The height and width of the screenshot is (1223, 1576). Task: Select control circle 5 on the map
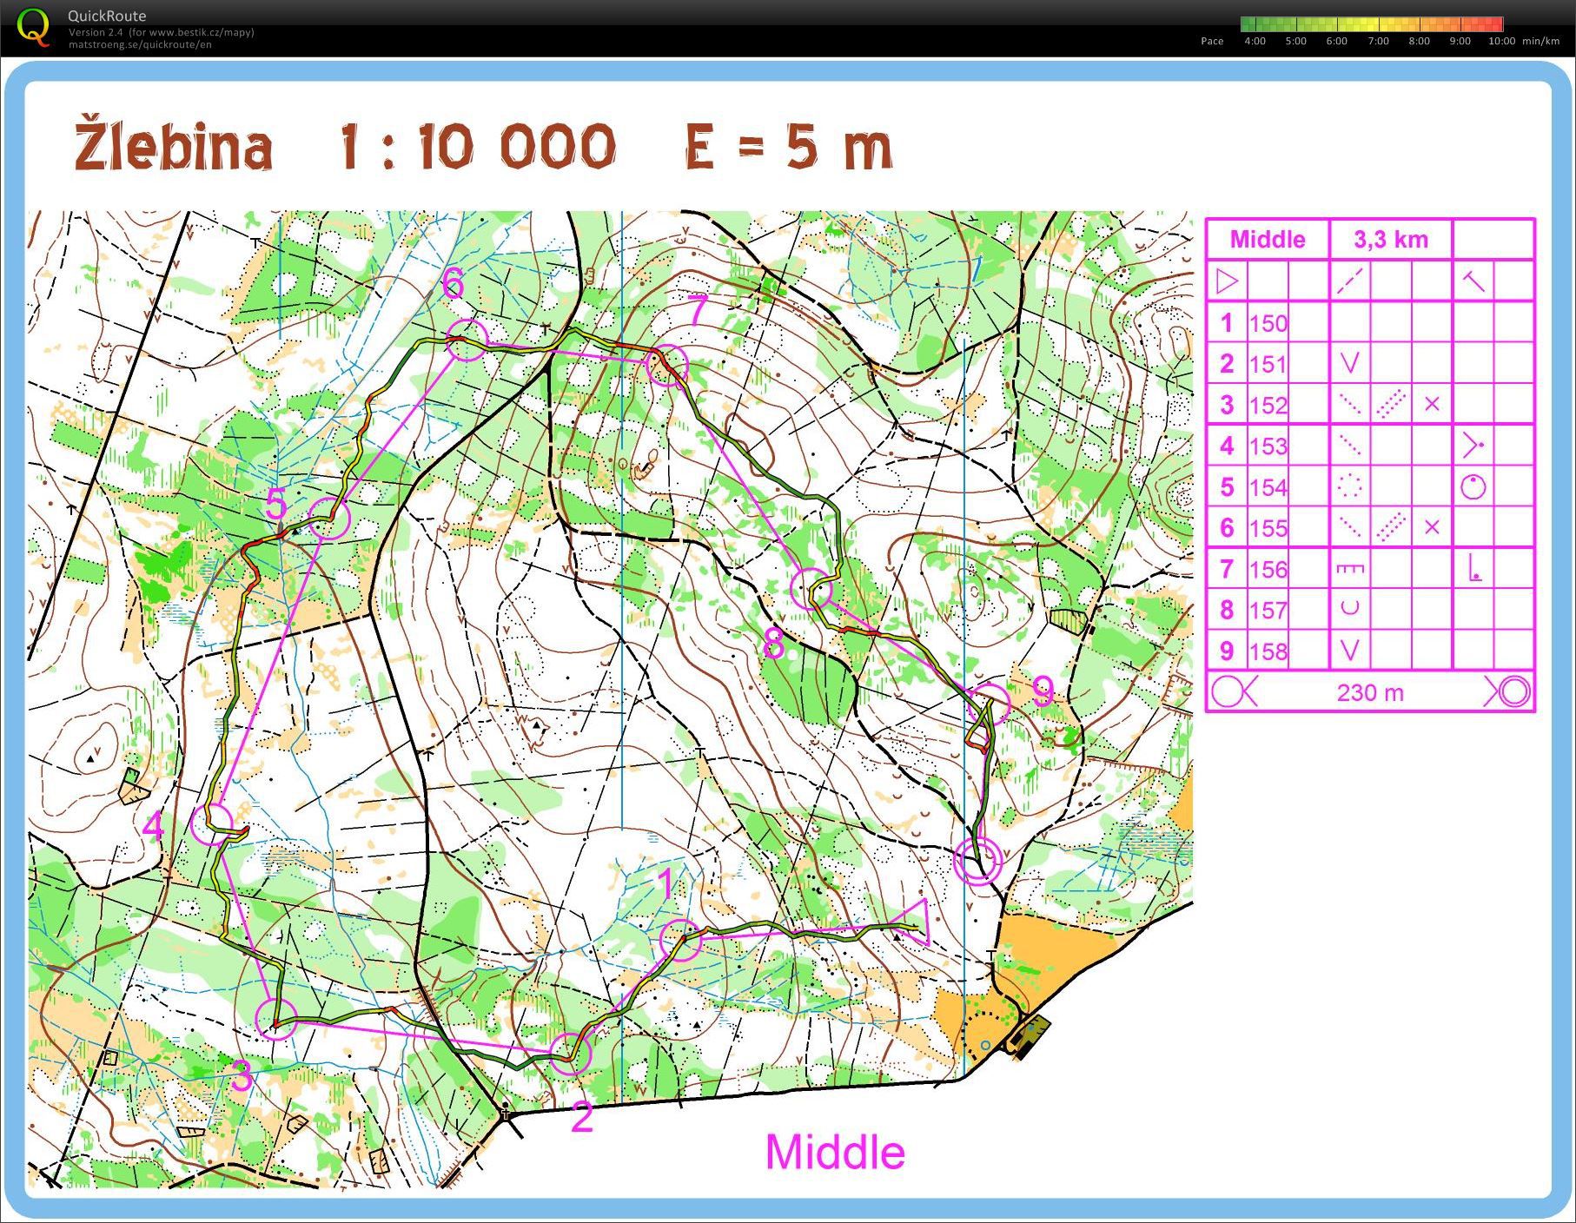(x=329, y=519)
